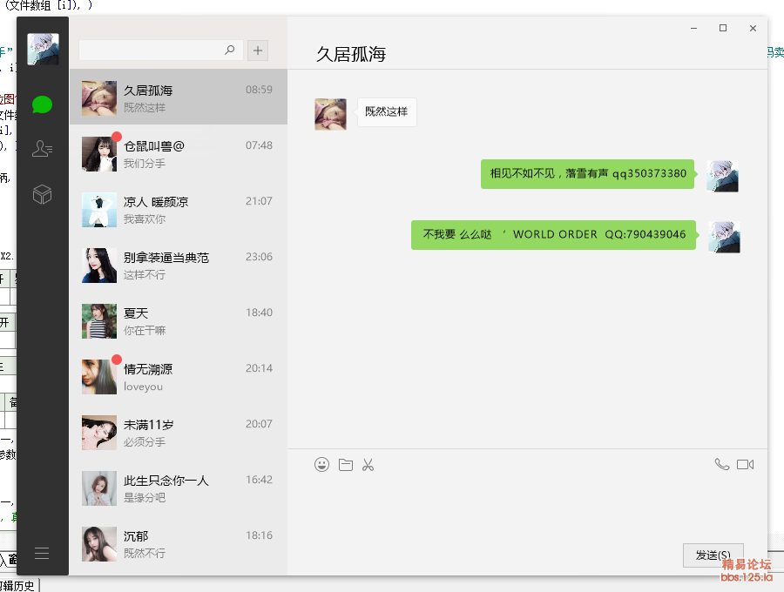Start a voice call with phone icon

coord(722,465)
